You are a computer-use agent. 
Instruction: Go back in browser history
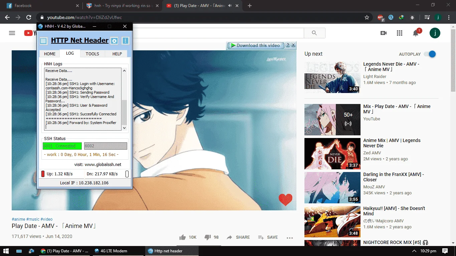click(x=7, y=17)
